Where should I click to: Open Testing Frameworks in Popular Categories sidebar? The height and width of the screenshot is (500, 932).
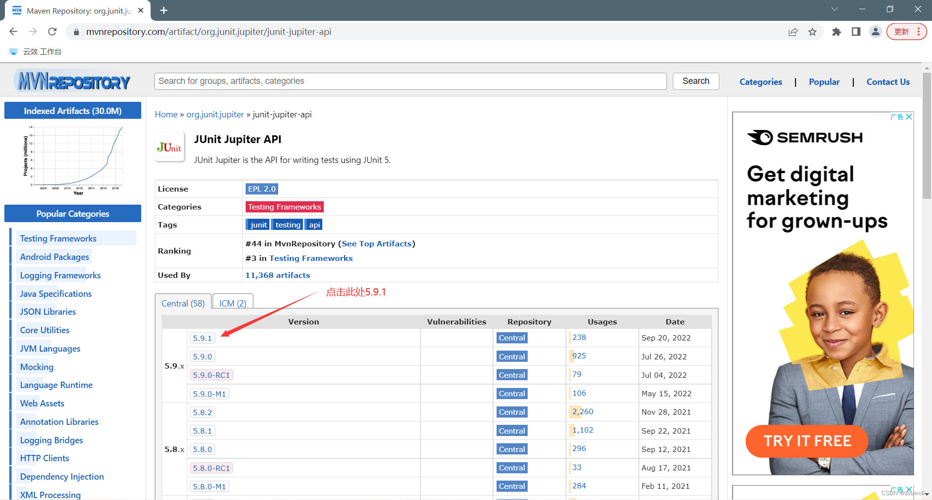58,238
